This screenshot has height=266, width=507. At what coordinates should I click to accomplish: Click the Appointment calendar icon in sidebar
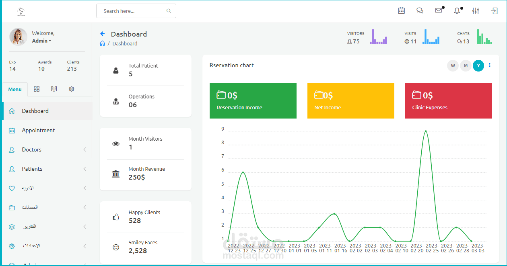coord(12,130)
